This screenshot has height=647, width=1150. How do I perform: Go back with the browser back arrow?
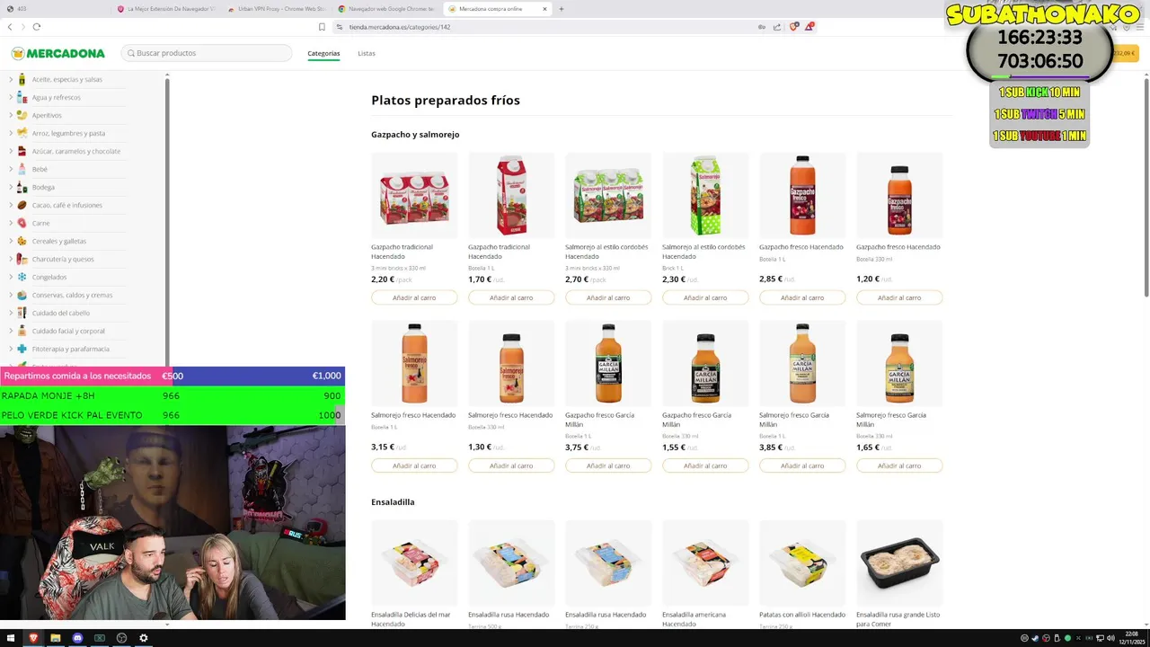pos(10,27)
